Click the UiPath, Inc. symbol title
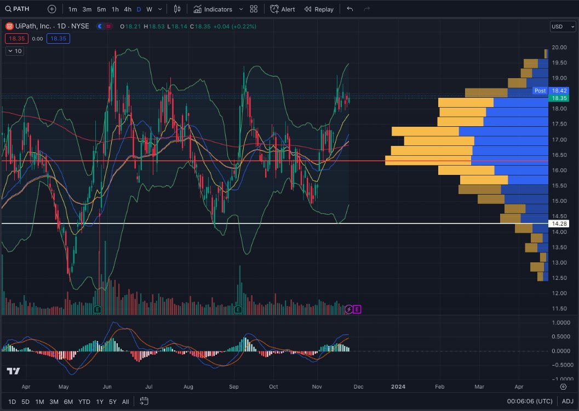579x411 pixels. click(x=52, y=26)
